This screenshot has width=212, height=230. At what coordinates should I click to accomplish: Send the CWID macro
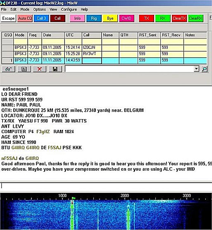click(x=126, y=18)
